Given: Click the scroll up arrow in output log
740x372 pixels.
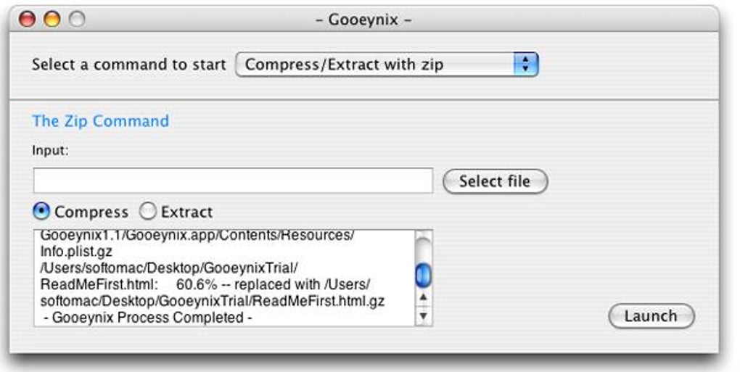Looking at the screenshot, I should [x=423, y=297].
